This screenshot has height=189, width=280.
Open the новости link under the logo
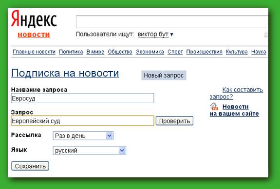pyautogui.click(x=34, y=34)
